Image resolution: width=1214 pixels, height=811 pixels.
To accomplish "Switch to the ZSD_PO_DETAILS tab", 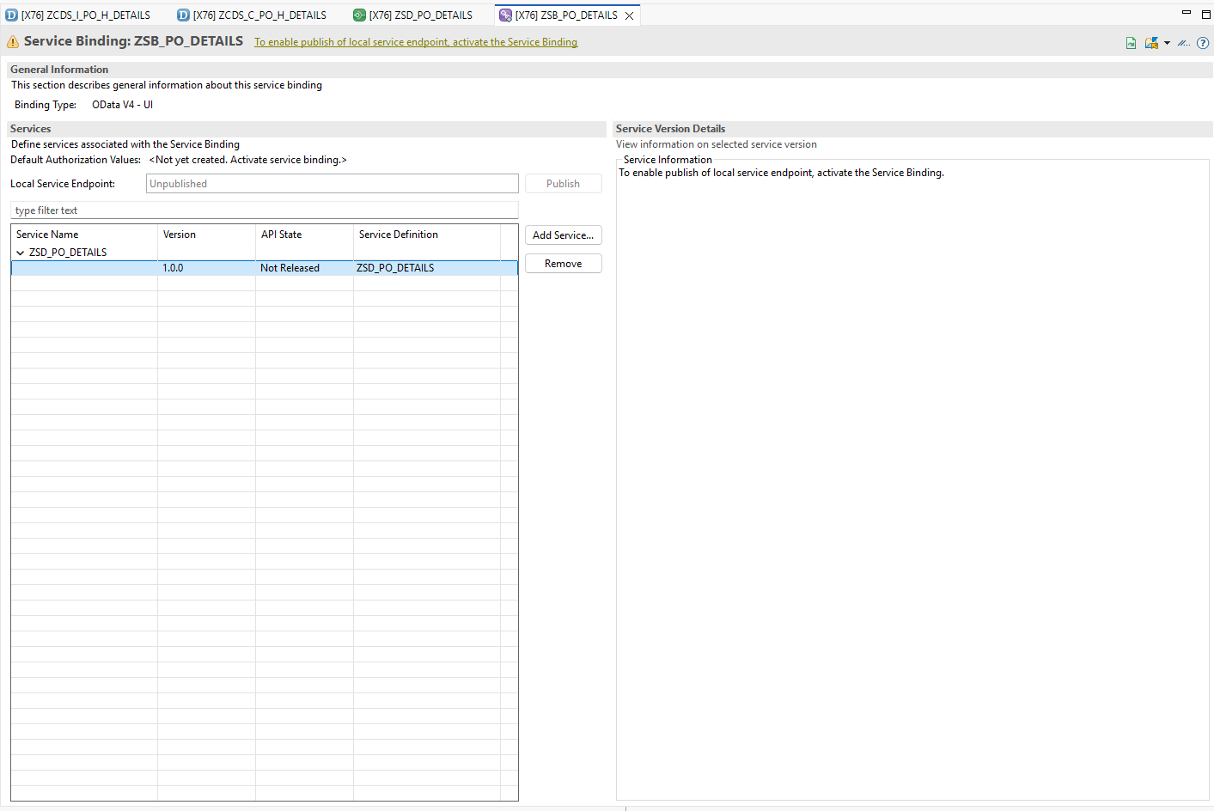I will (421, 15).
